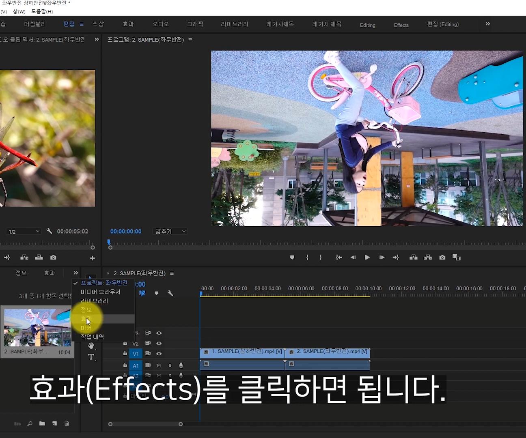Choose 작업 내역 from the open context menu
The image size is (526, 438).
point(93,337)
